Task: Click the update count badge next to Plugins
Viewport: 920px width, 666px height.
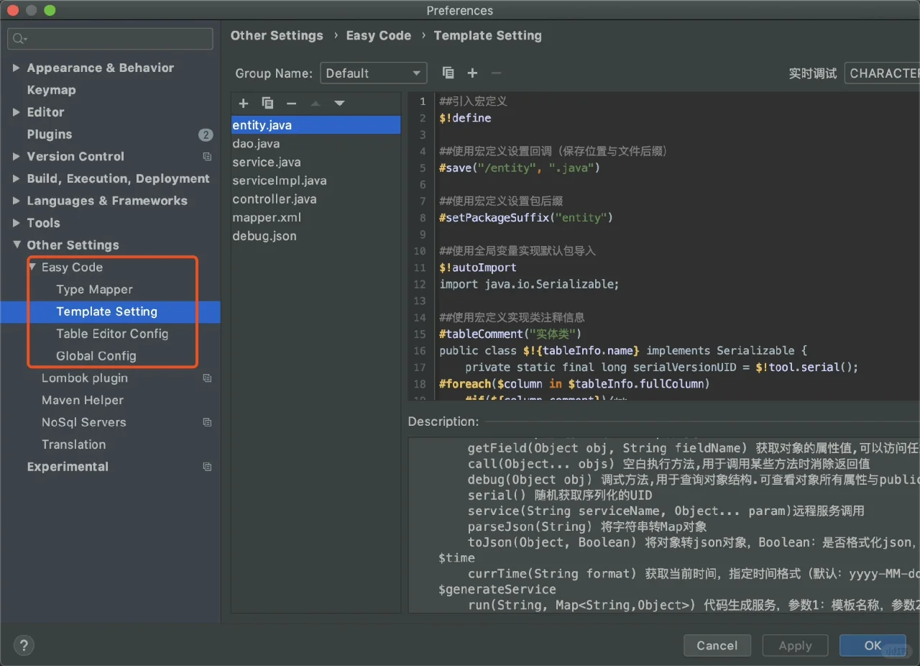Action: coord(206,134)
